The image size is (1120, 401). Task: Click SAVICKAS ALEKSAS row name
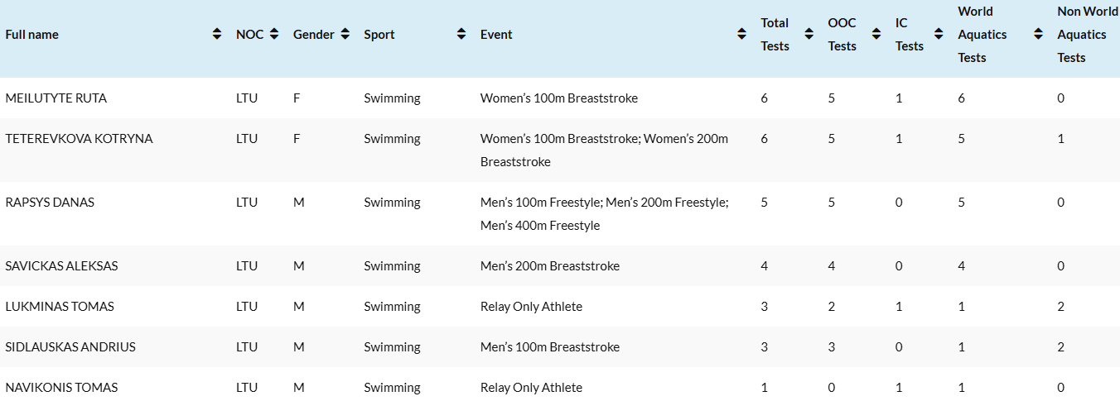coord(62,266)
